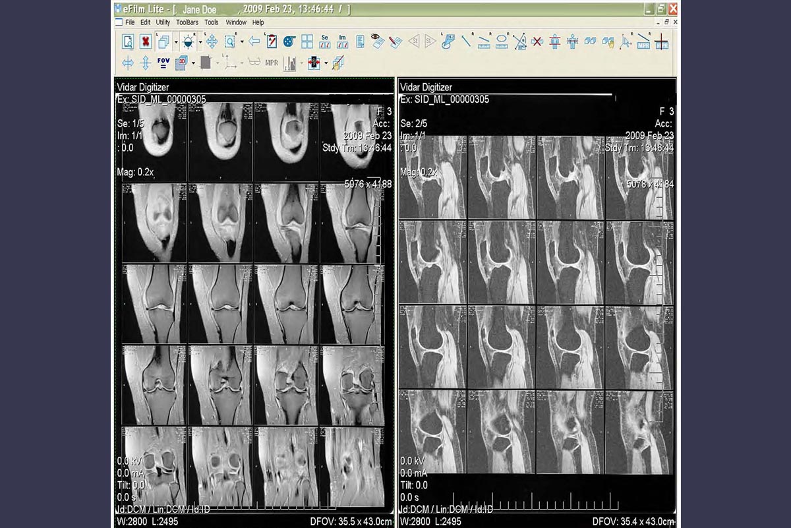Click the MPR oblique line icon
Screen dimensions: 791x528
pos(643,42)
